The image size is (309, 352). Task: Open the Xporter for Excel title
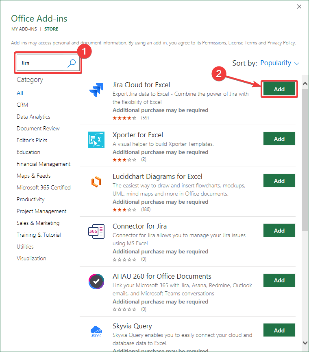(x=137, y=135)
